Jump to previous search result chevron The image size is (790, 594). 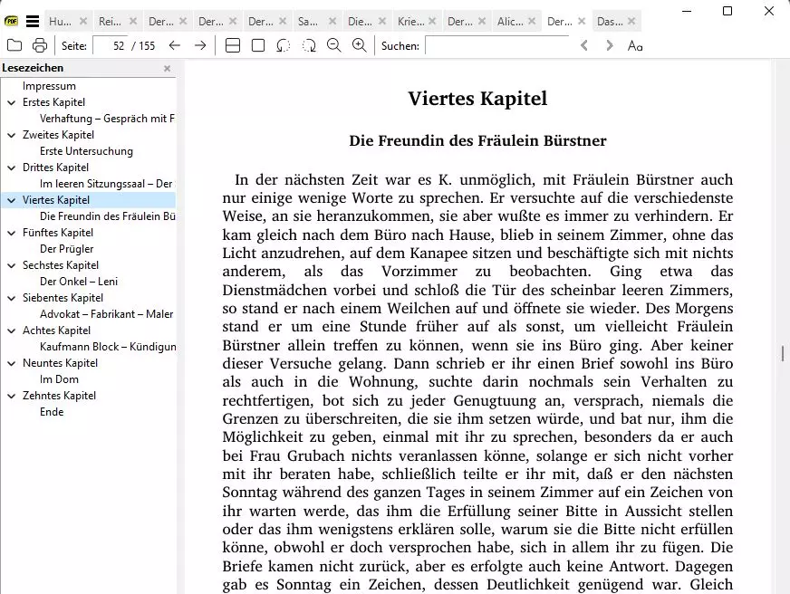(x=583, y=44)
